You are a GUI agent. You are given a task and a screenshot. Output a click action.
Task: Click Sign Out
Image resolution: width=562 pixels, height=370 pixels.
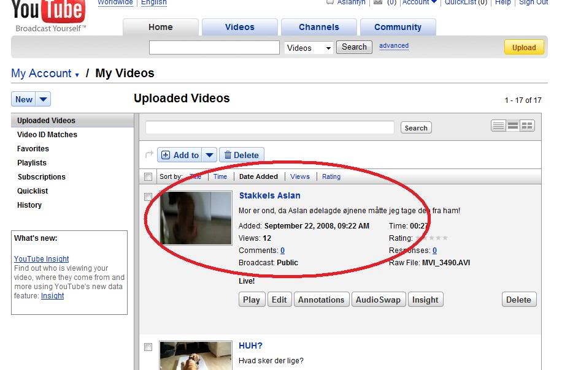[x=533, y=2]
